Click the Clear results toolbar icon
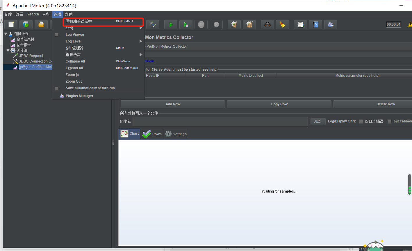 [234, 24]
